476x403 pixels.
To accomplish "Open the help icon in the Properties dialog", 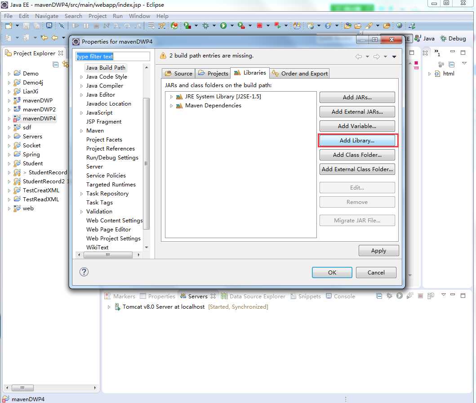I will (x=84, y=272).
